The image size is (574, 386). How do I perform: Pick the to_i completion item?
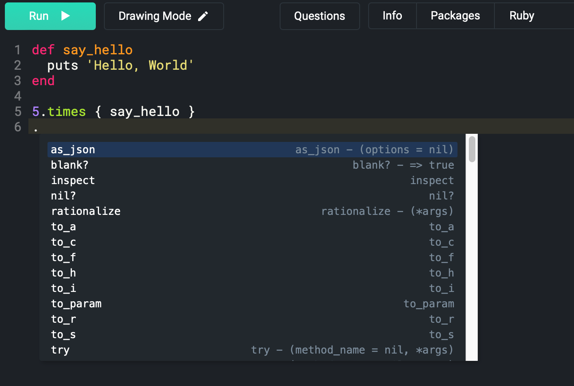pyautogui.click(x=252, y=288)
